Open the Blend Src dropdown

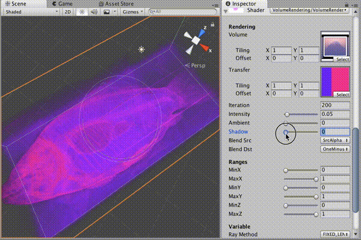click(335, 140)
